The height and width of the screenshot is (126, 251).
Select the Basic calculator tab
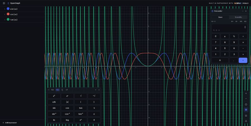pos(220,17)
